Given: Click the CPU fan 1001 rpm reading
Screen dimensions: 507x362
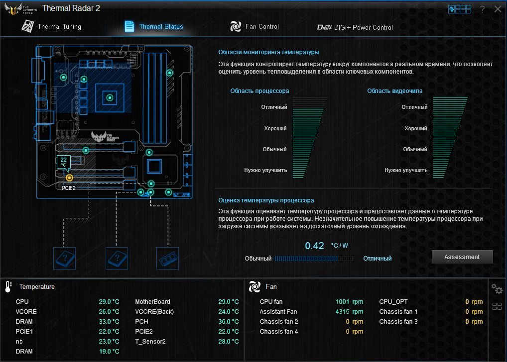Looking at the screenshot, I should point(349,302).
